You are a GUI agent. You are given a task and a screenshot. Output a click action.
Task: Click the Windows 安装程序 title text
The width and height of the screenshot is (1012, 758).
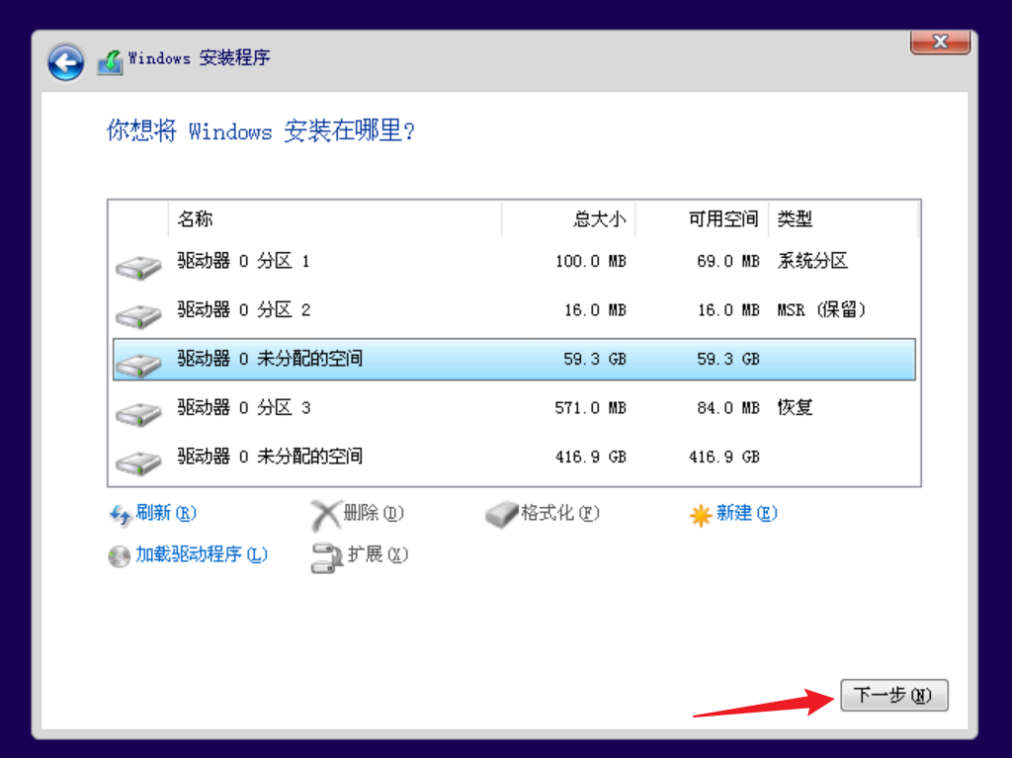click(199, 58)
